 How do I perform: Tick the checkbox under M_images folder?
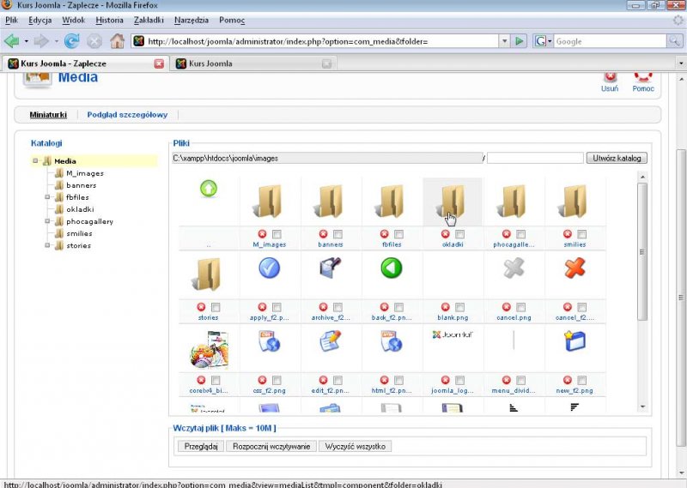click(277, 234)
